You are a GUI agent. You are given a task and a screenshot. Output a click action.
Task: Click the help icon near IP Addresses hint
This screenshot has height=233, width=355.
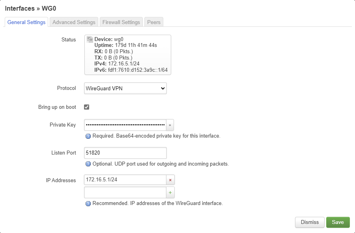(87, 203)
